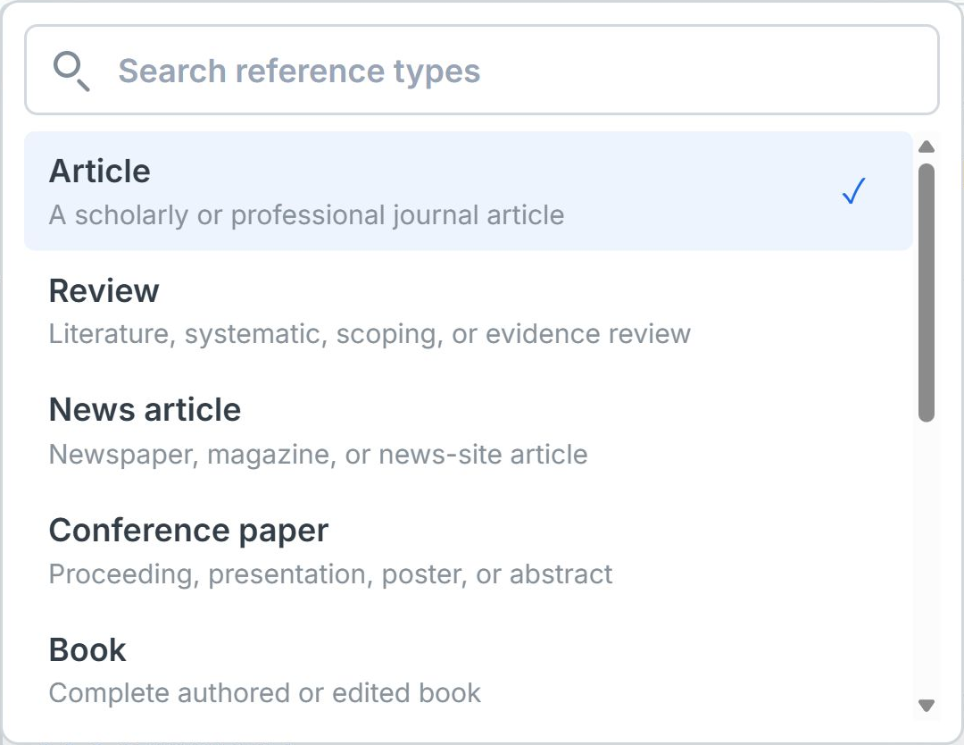The height and width of the screenshot is (745, 964).
Task: Choose the Review reference type
Action: pyautogui.click(x=468, y=311)
